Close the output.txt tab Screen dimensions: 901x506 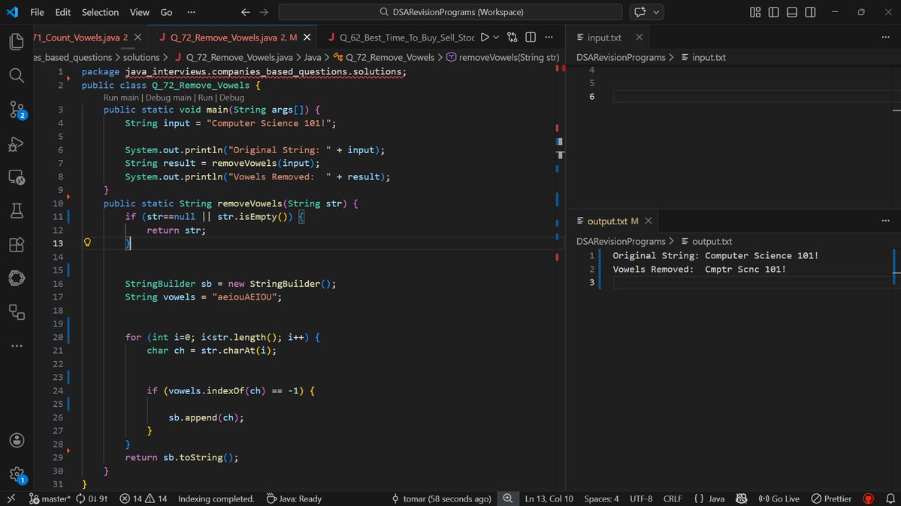pyautogui.click(x=649, y=221)
